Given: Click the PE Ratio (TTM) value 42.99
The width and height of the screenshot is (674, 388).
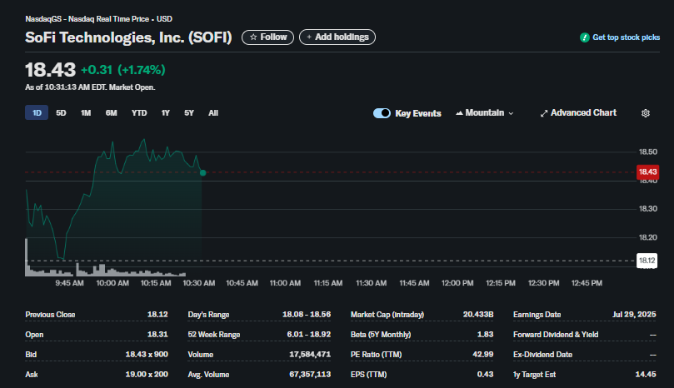Looking at the screenshot, I should click(x=482, y=355).
